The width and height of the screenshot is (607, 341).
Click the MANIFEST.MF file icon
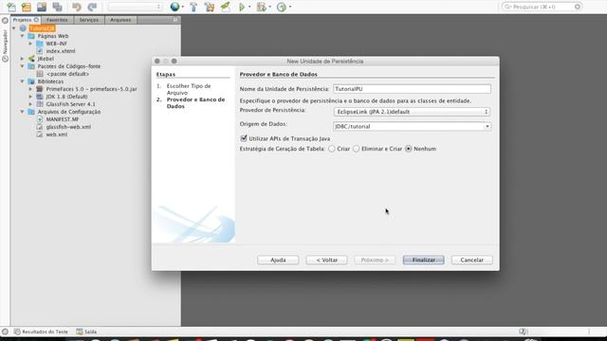click(x=40, y=119)
